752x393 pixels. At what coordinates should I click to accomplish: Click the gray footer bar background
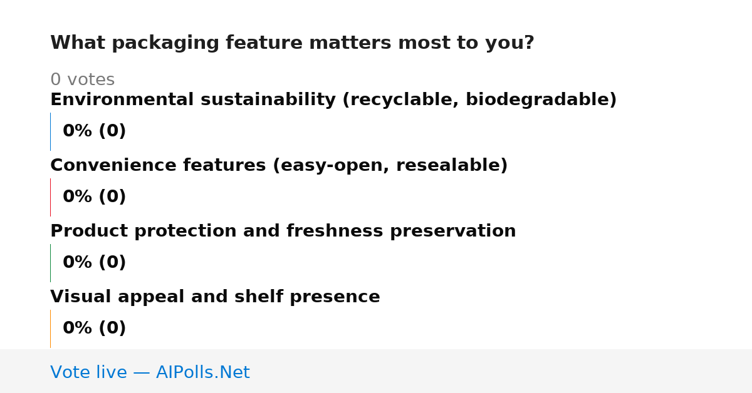tap(501, 371)
